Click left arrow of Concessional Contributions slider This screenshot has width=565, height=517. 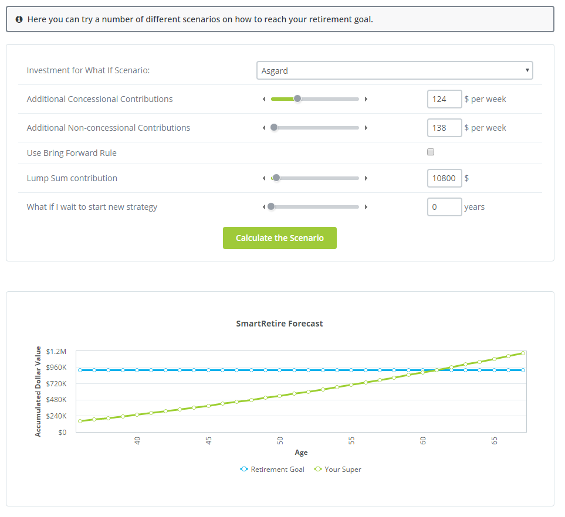point(264,99)
